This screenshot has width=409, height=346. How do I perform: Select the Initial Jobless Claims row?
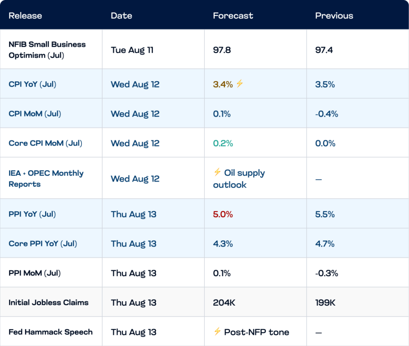click(204, 302)
